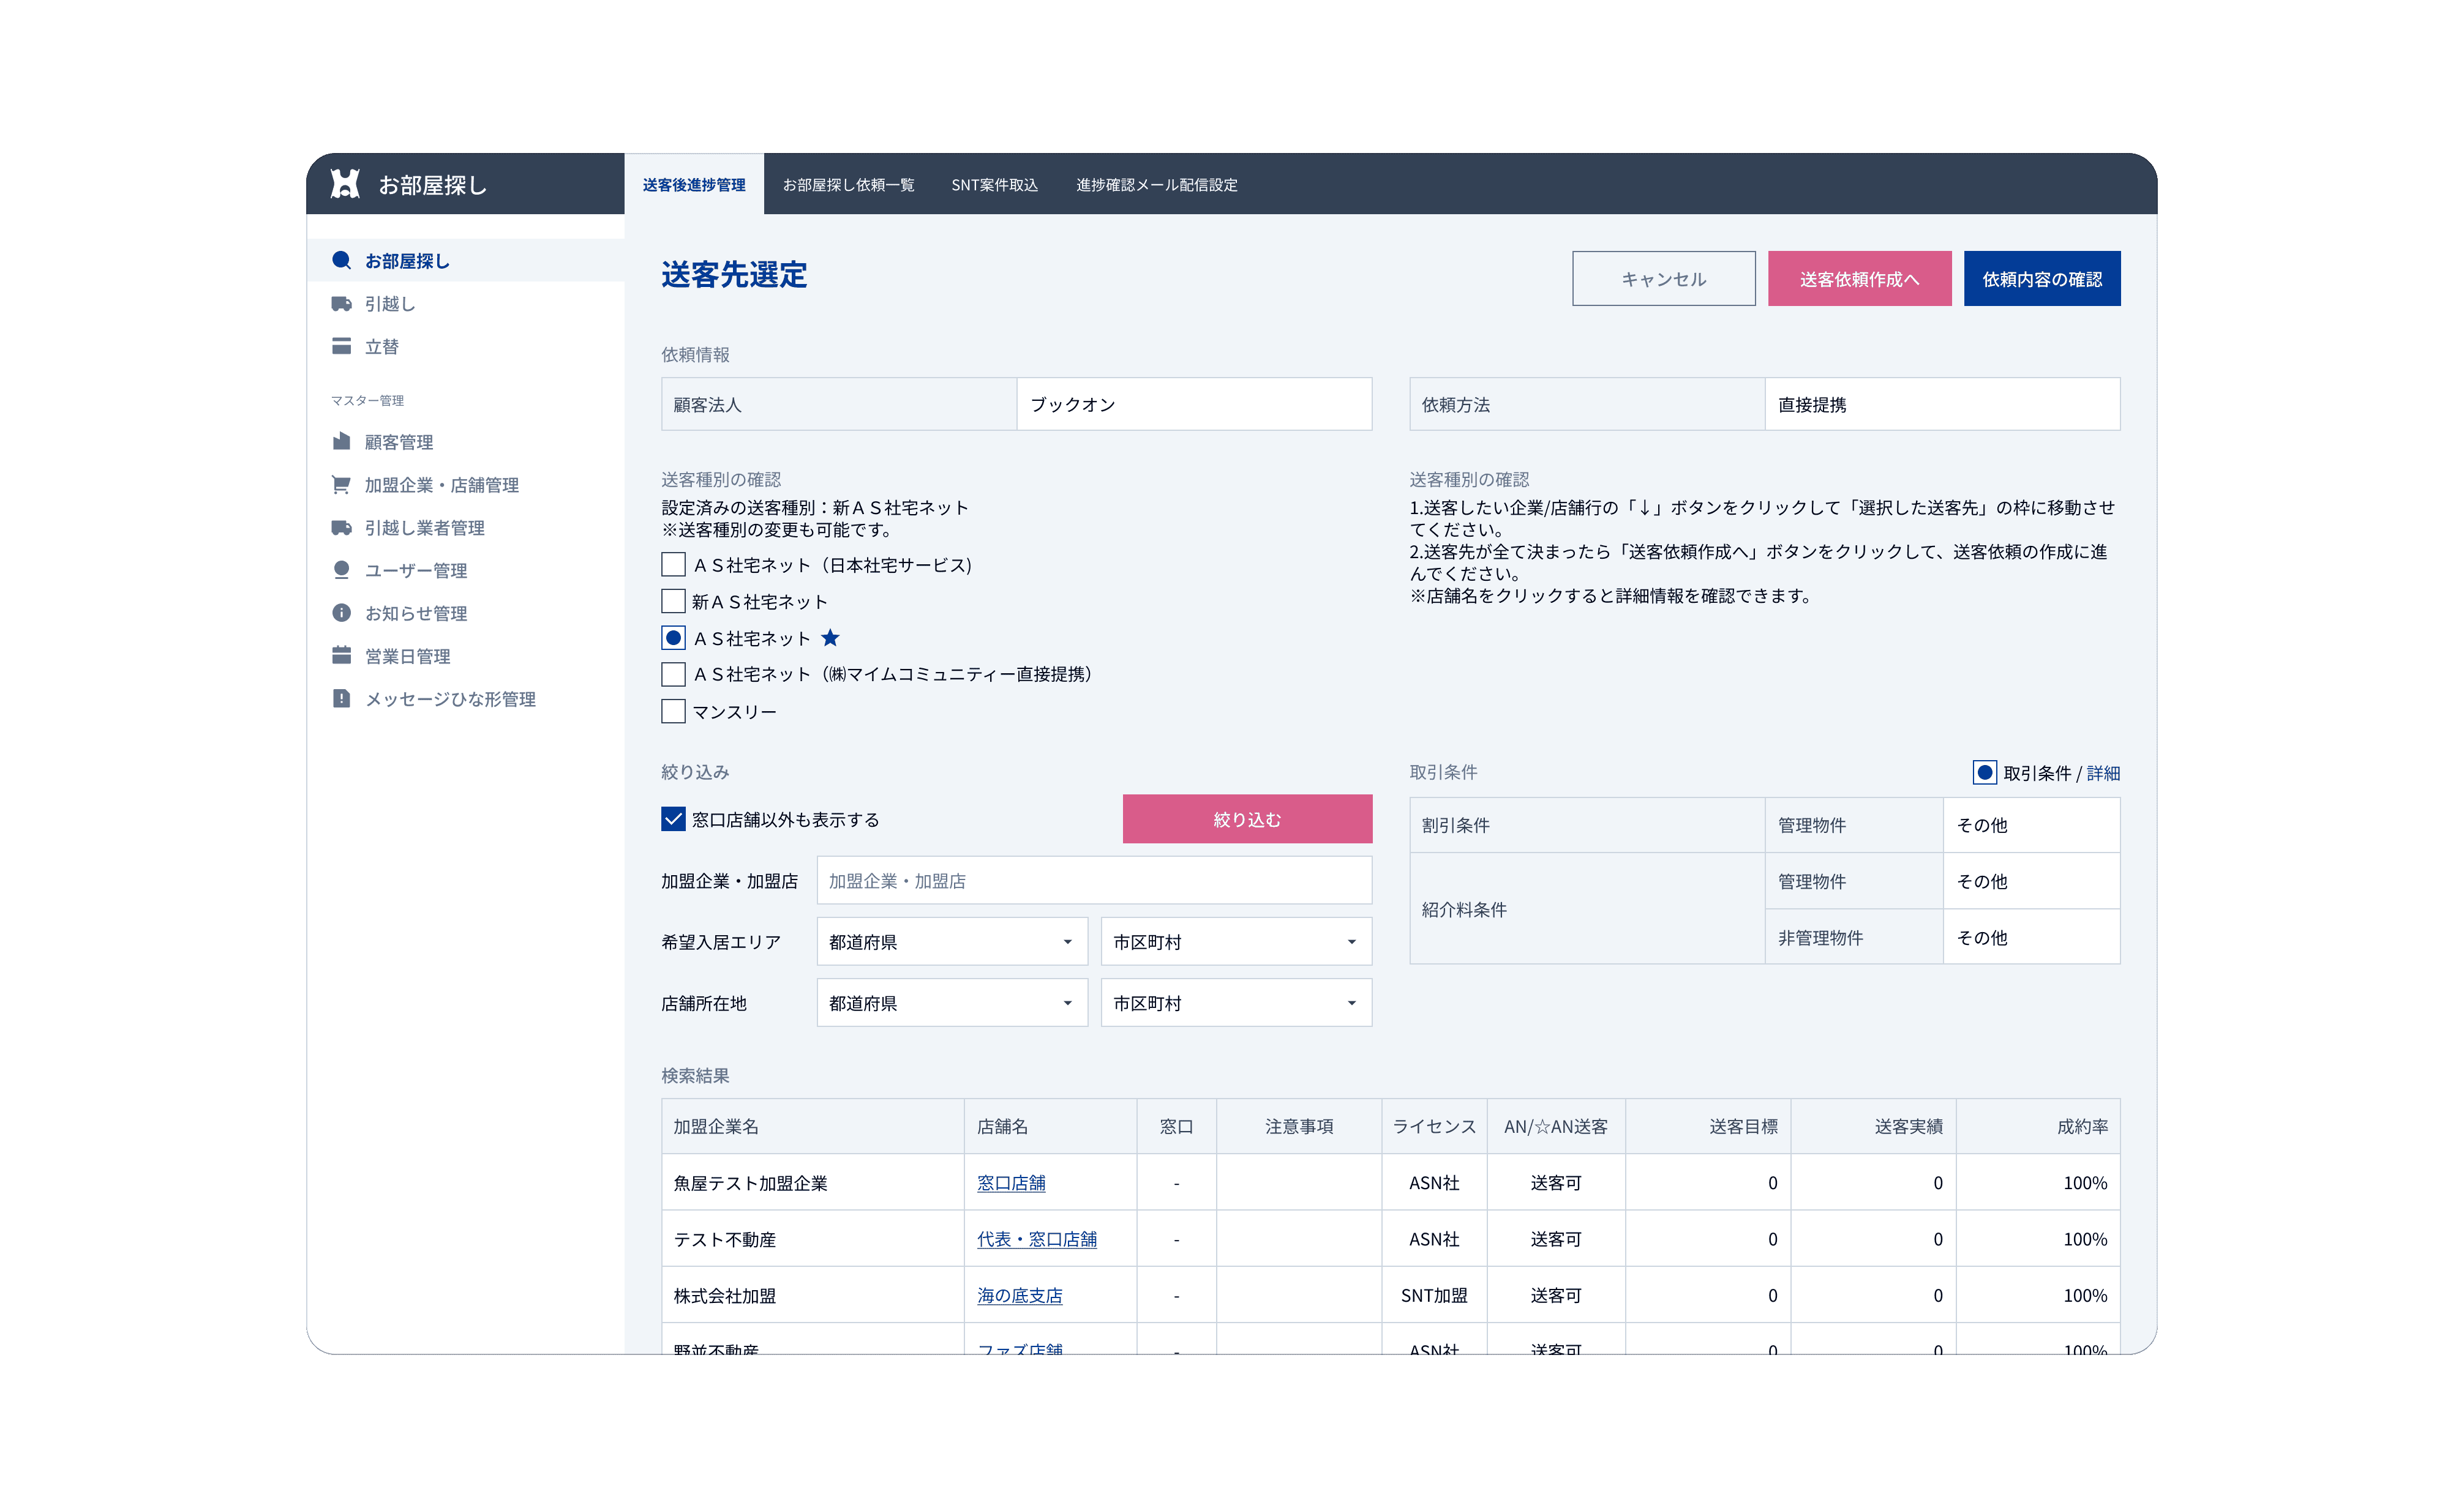Click the shopping cart icon for 加盟企業・店舗管理
The image size is (2464, 1508).
(341, 485)
